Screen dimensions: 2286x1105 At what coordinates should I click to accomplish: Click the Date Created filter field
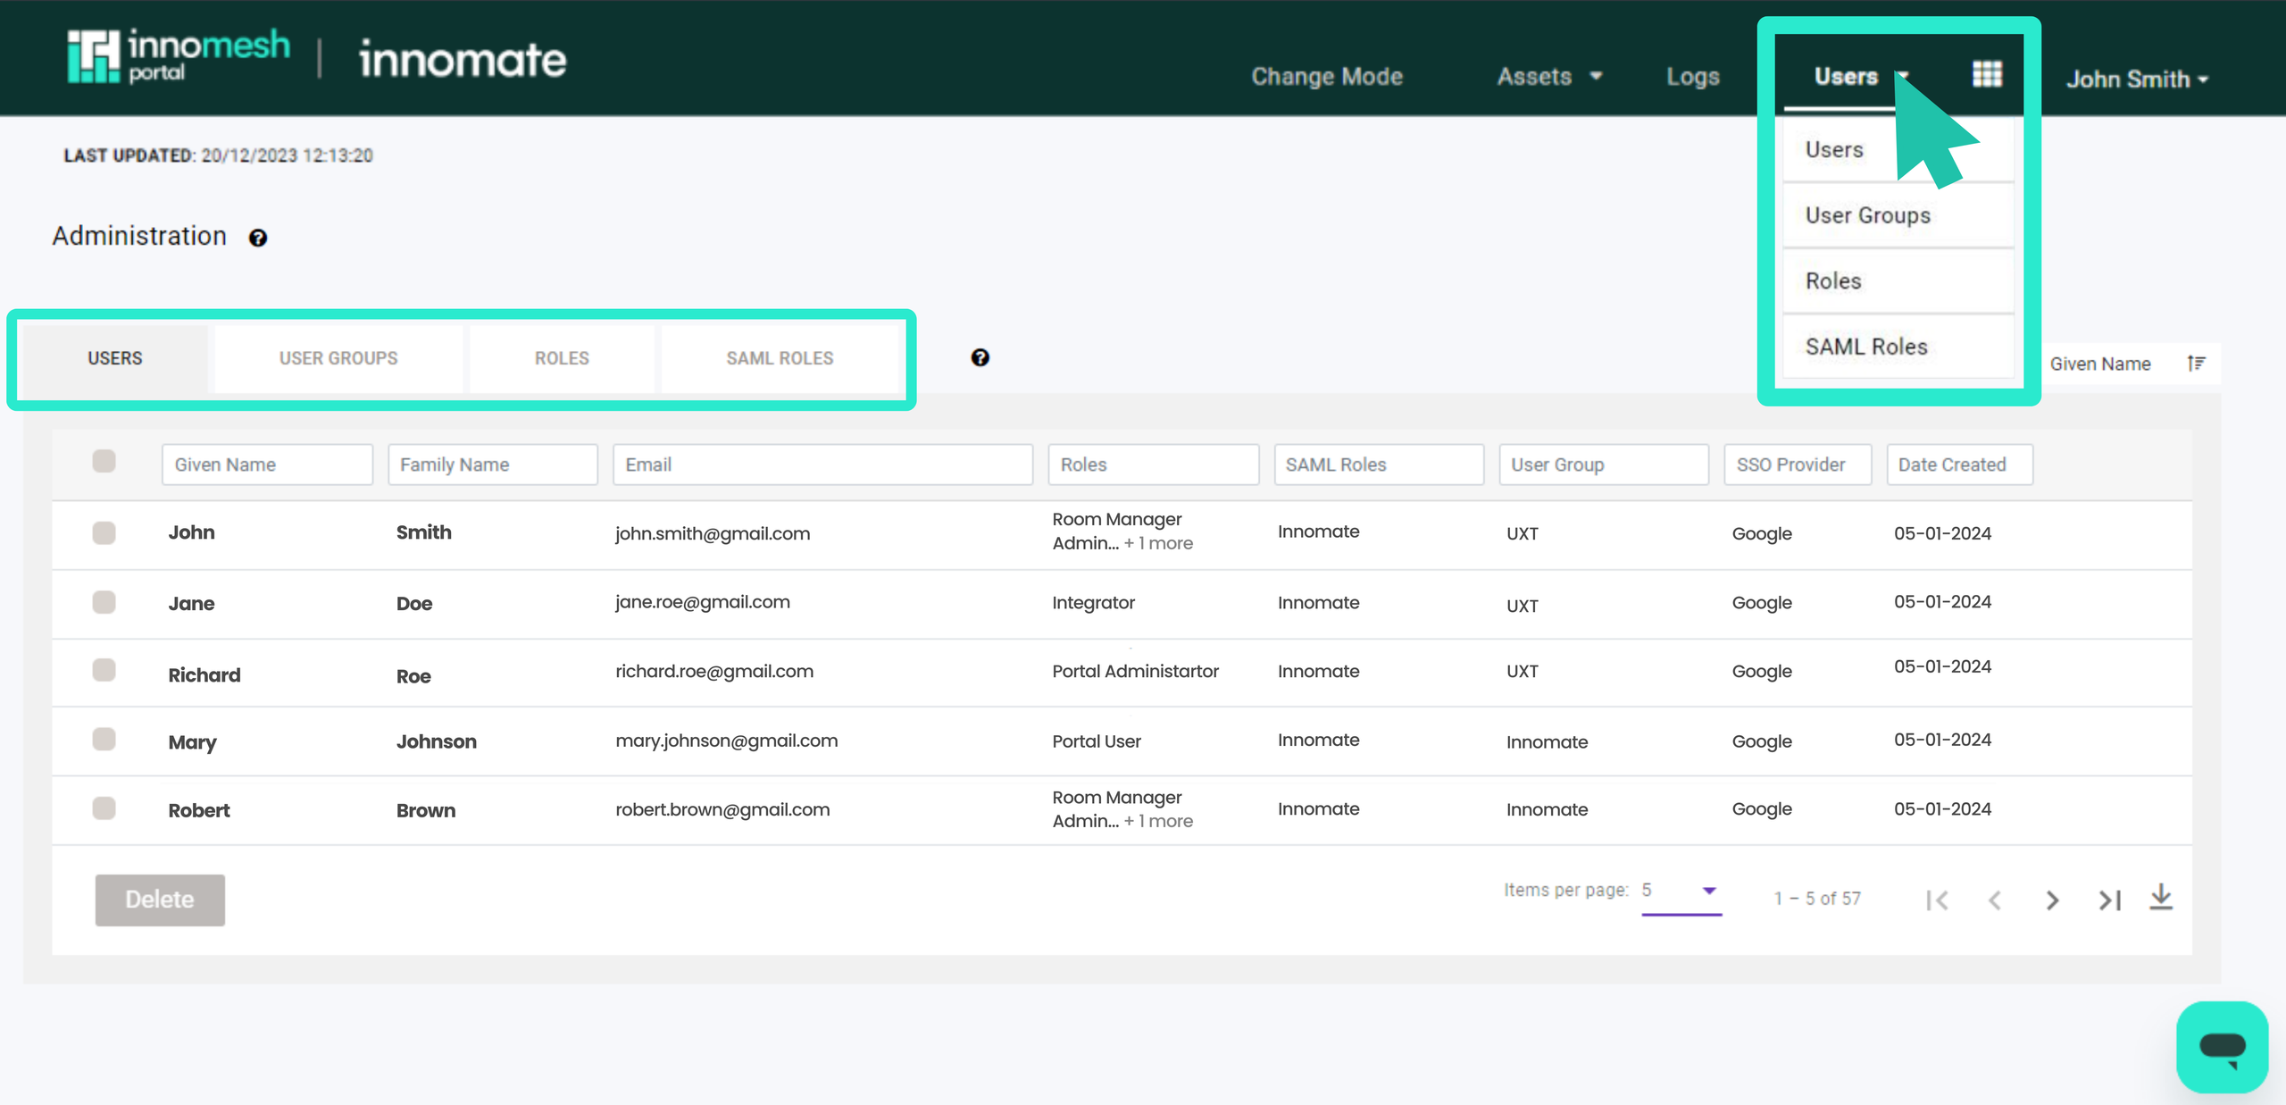click(1959, 465)
